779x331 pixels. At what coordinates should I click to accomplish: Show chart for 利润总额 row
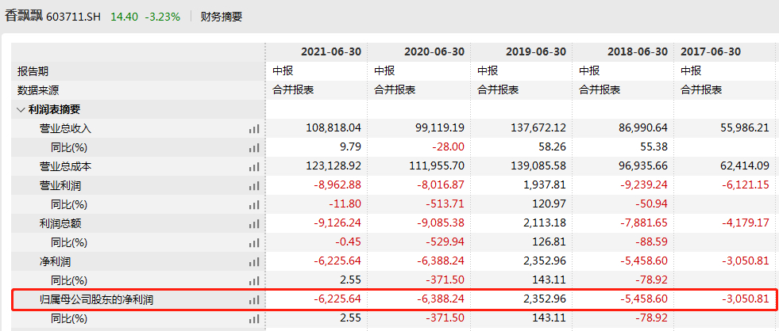click(254, 223)
